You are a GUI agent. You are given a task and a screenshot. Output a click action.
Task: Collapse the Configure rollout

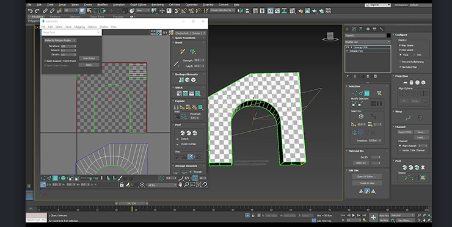pyautogui.click(x=401, y=35)
